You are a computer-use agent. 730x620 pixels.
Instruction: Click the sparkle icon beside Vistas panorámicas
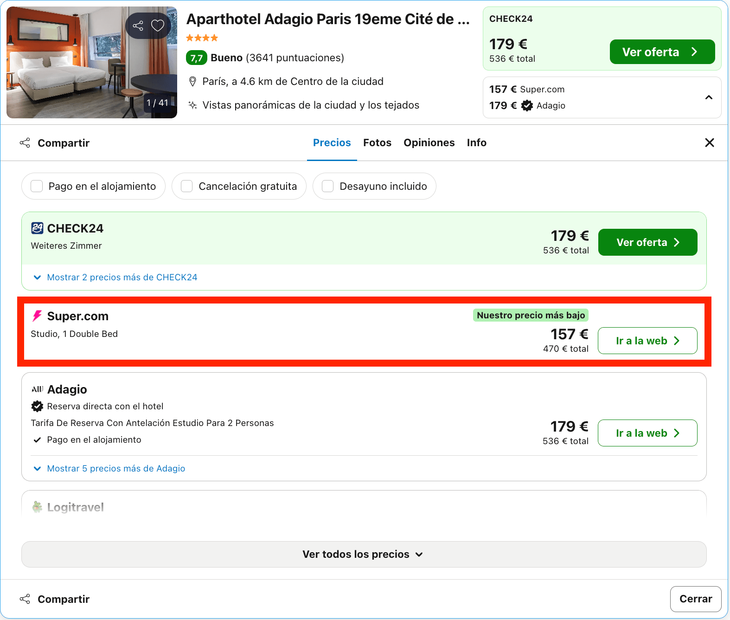click(x=192, y=105)
